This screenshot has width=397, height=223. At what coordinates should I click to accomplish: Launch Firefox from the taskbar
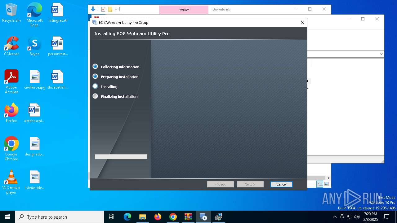[158, 217]
